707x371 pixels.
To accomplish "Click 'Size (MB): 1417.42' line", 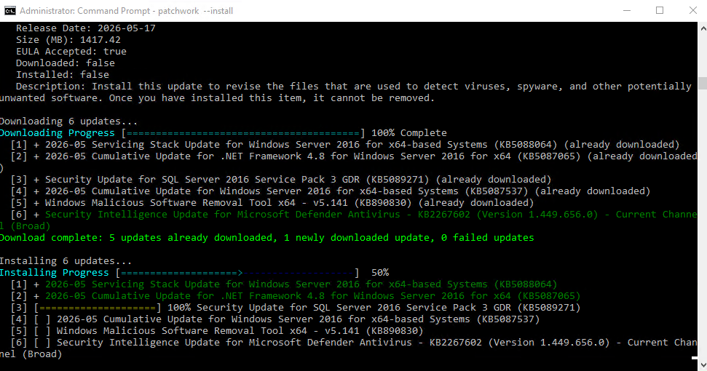I will [68, 40].
